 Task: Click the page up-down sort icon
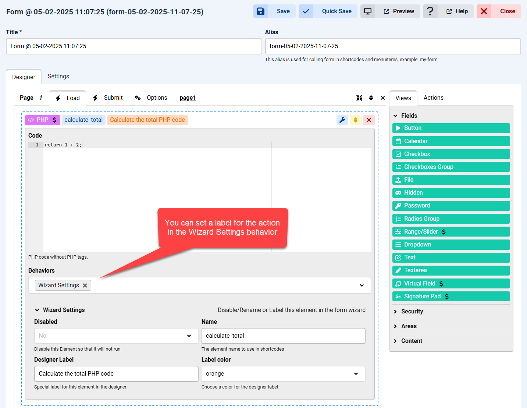pyautogui.click(x=371, y=98)
